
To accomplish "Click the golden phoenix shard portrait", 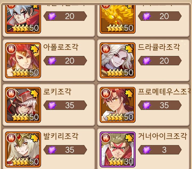I will (118, 19).
